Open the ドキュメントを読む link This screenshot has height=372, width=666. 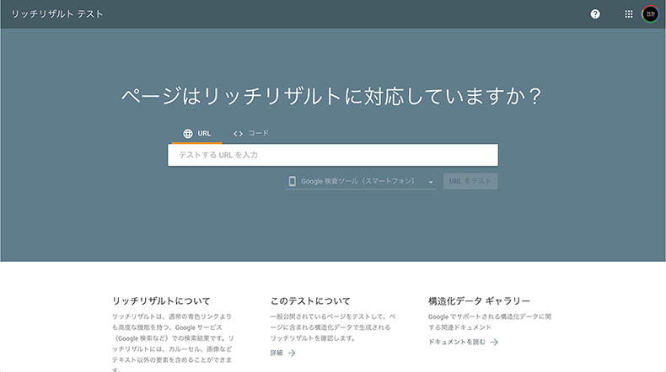coord(463,342)
